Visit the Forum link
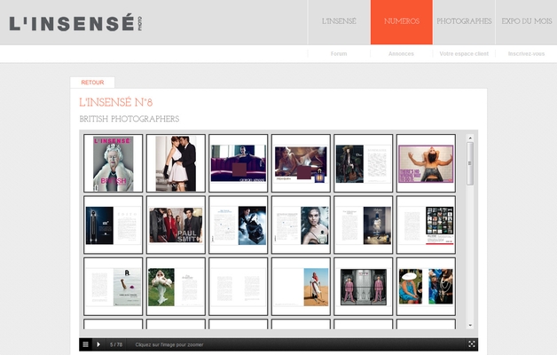The height and width of the screenshot is (355, 557). [x=339, y=53]
